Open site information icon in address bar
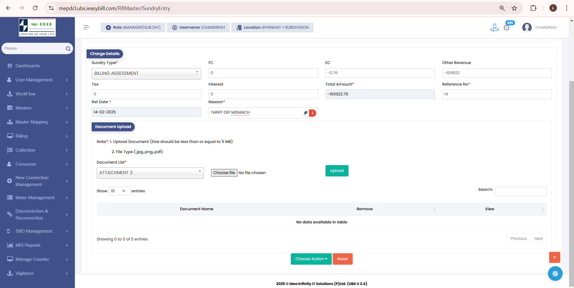Viewport: 574px width, 288px height. (x=51, y=8)
